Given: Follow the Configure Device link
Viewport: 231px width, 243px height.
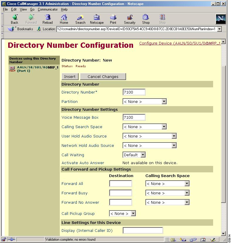Looking at the screenshot, I should click(180, 43).
